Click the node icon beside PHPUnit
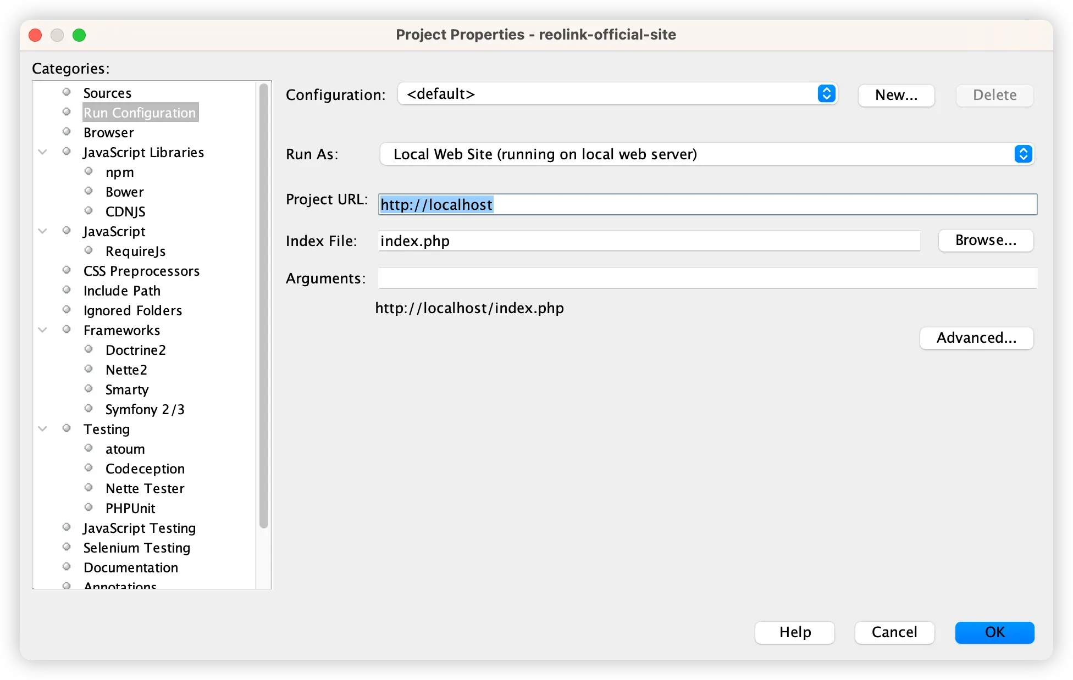 click(89, 508)
